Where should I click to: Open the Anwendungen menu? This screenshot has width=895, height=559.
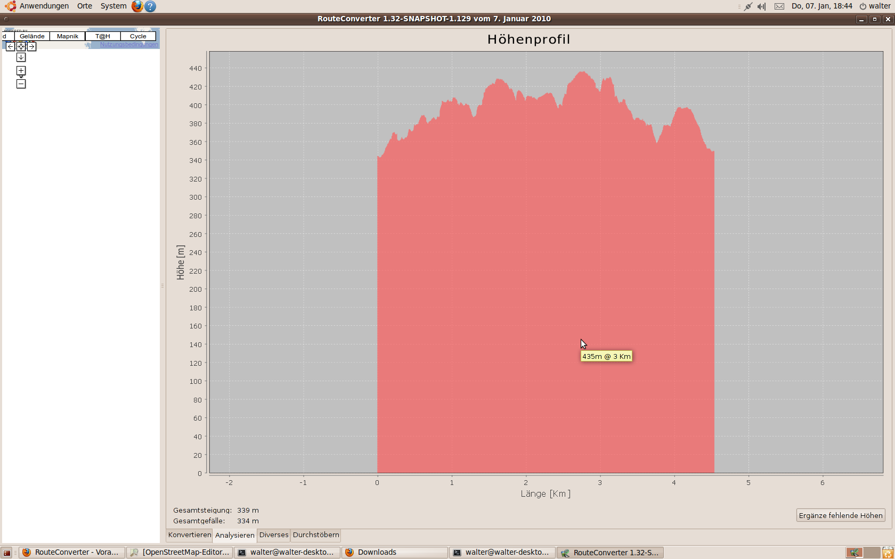pyautogui.click(x=44, y=6)
